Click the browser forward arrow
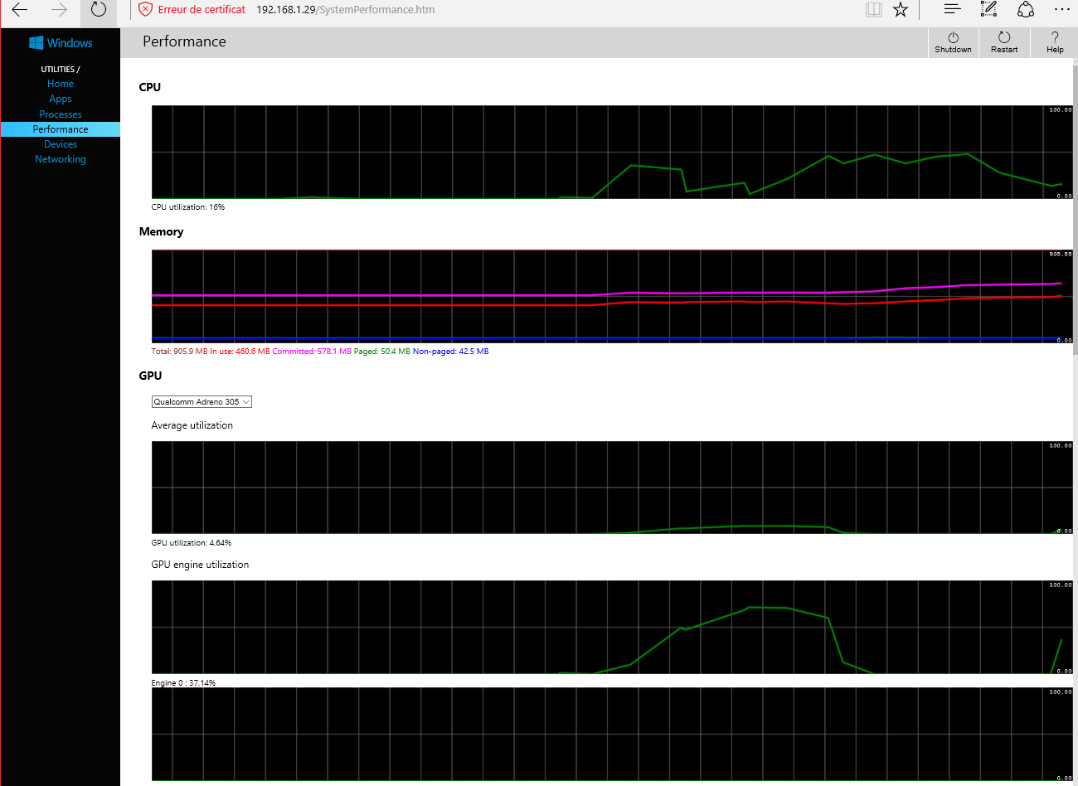 click(x=59, y=10)
